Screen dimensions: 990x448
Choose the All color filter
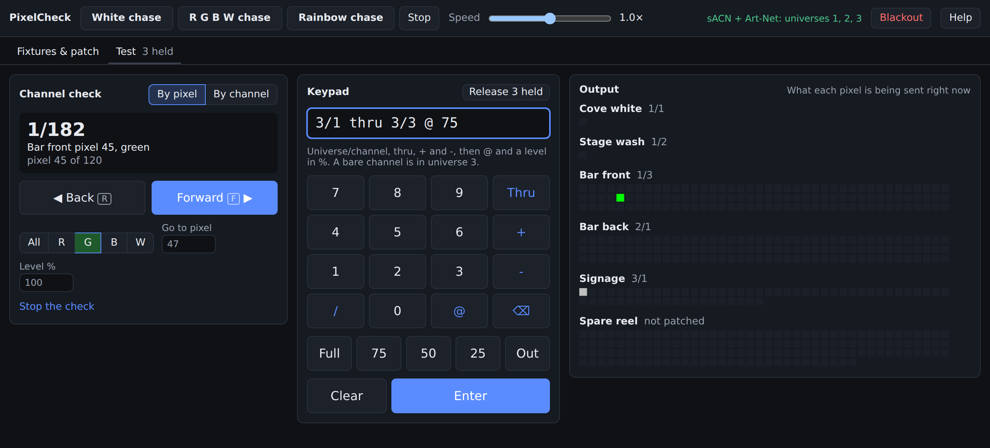coord(34,243)
